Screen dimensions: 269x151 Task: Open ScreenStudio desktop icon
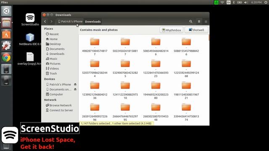[x=30, y=20]
